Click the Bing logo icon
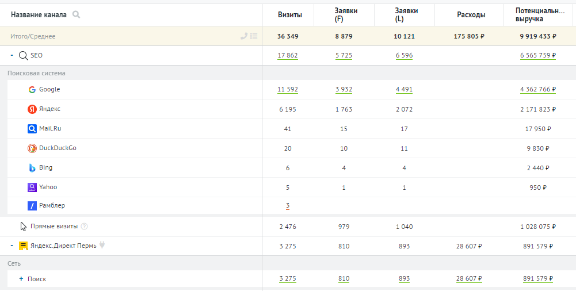Viewport: 576px width, 291px height. click(x=32, y=168)
